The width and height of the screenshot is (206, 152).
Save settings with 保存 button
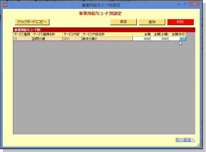[x=123, y=22]
